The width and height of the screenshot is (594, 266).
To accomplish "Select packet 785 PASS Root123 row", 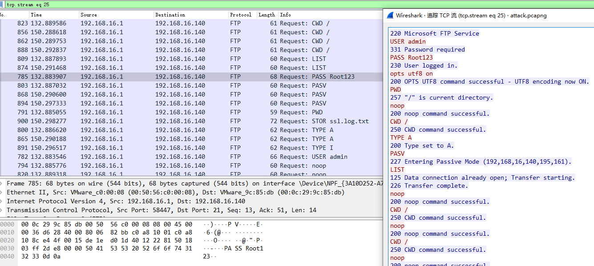I will [x=191, y=77].
